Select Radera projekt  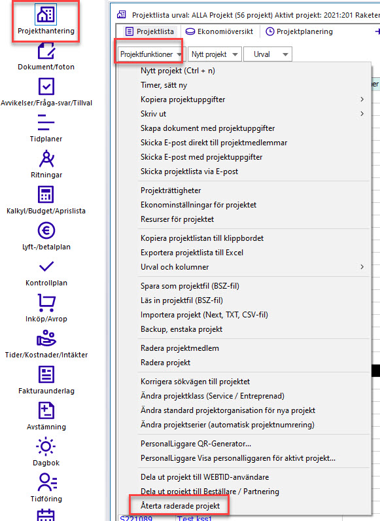click(165, 363)
